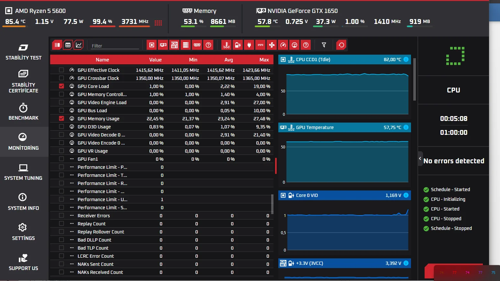Click AMD Ryzen 5 5600 CPU icon

(x=9, y=11)
